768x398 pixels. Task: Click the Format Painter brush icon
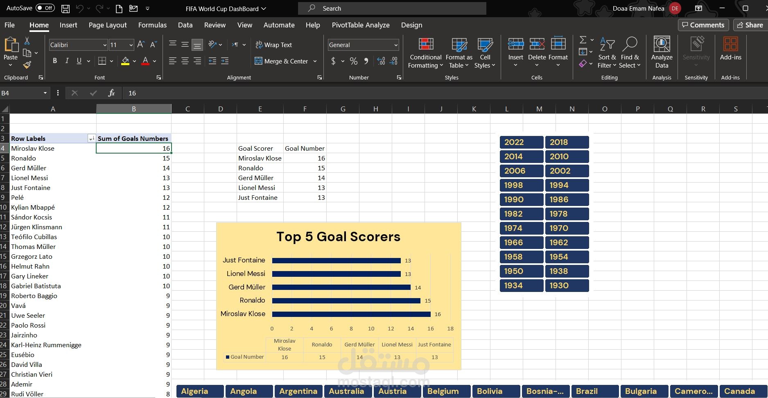27,65
